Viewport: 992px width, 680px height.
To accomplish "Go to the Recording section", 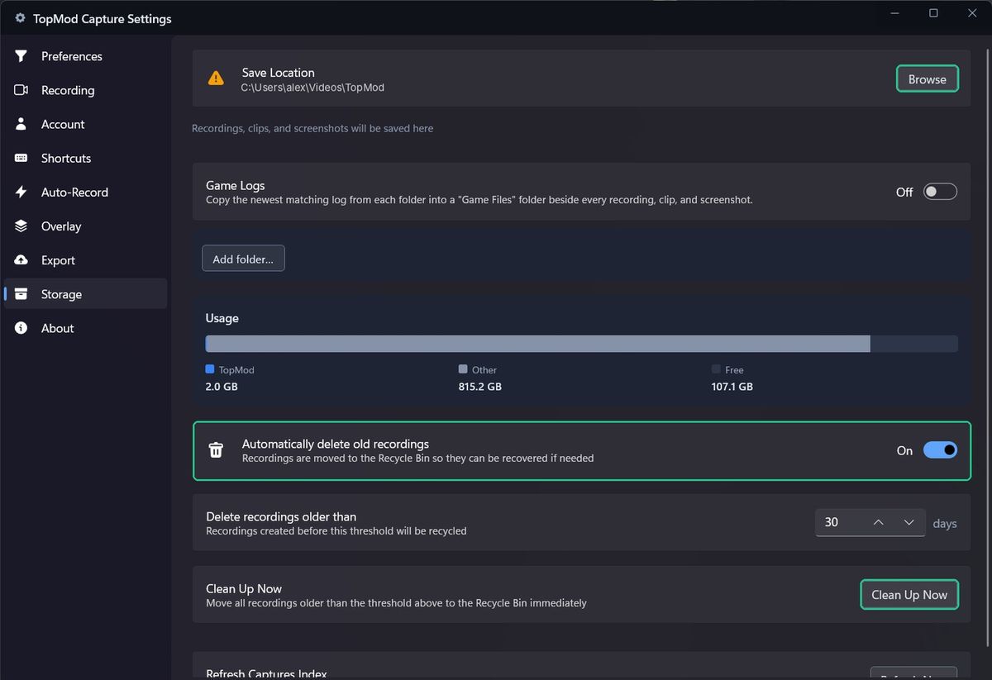I will 85,90.
